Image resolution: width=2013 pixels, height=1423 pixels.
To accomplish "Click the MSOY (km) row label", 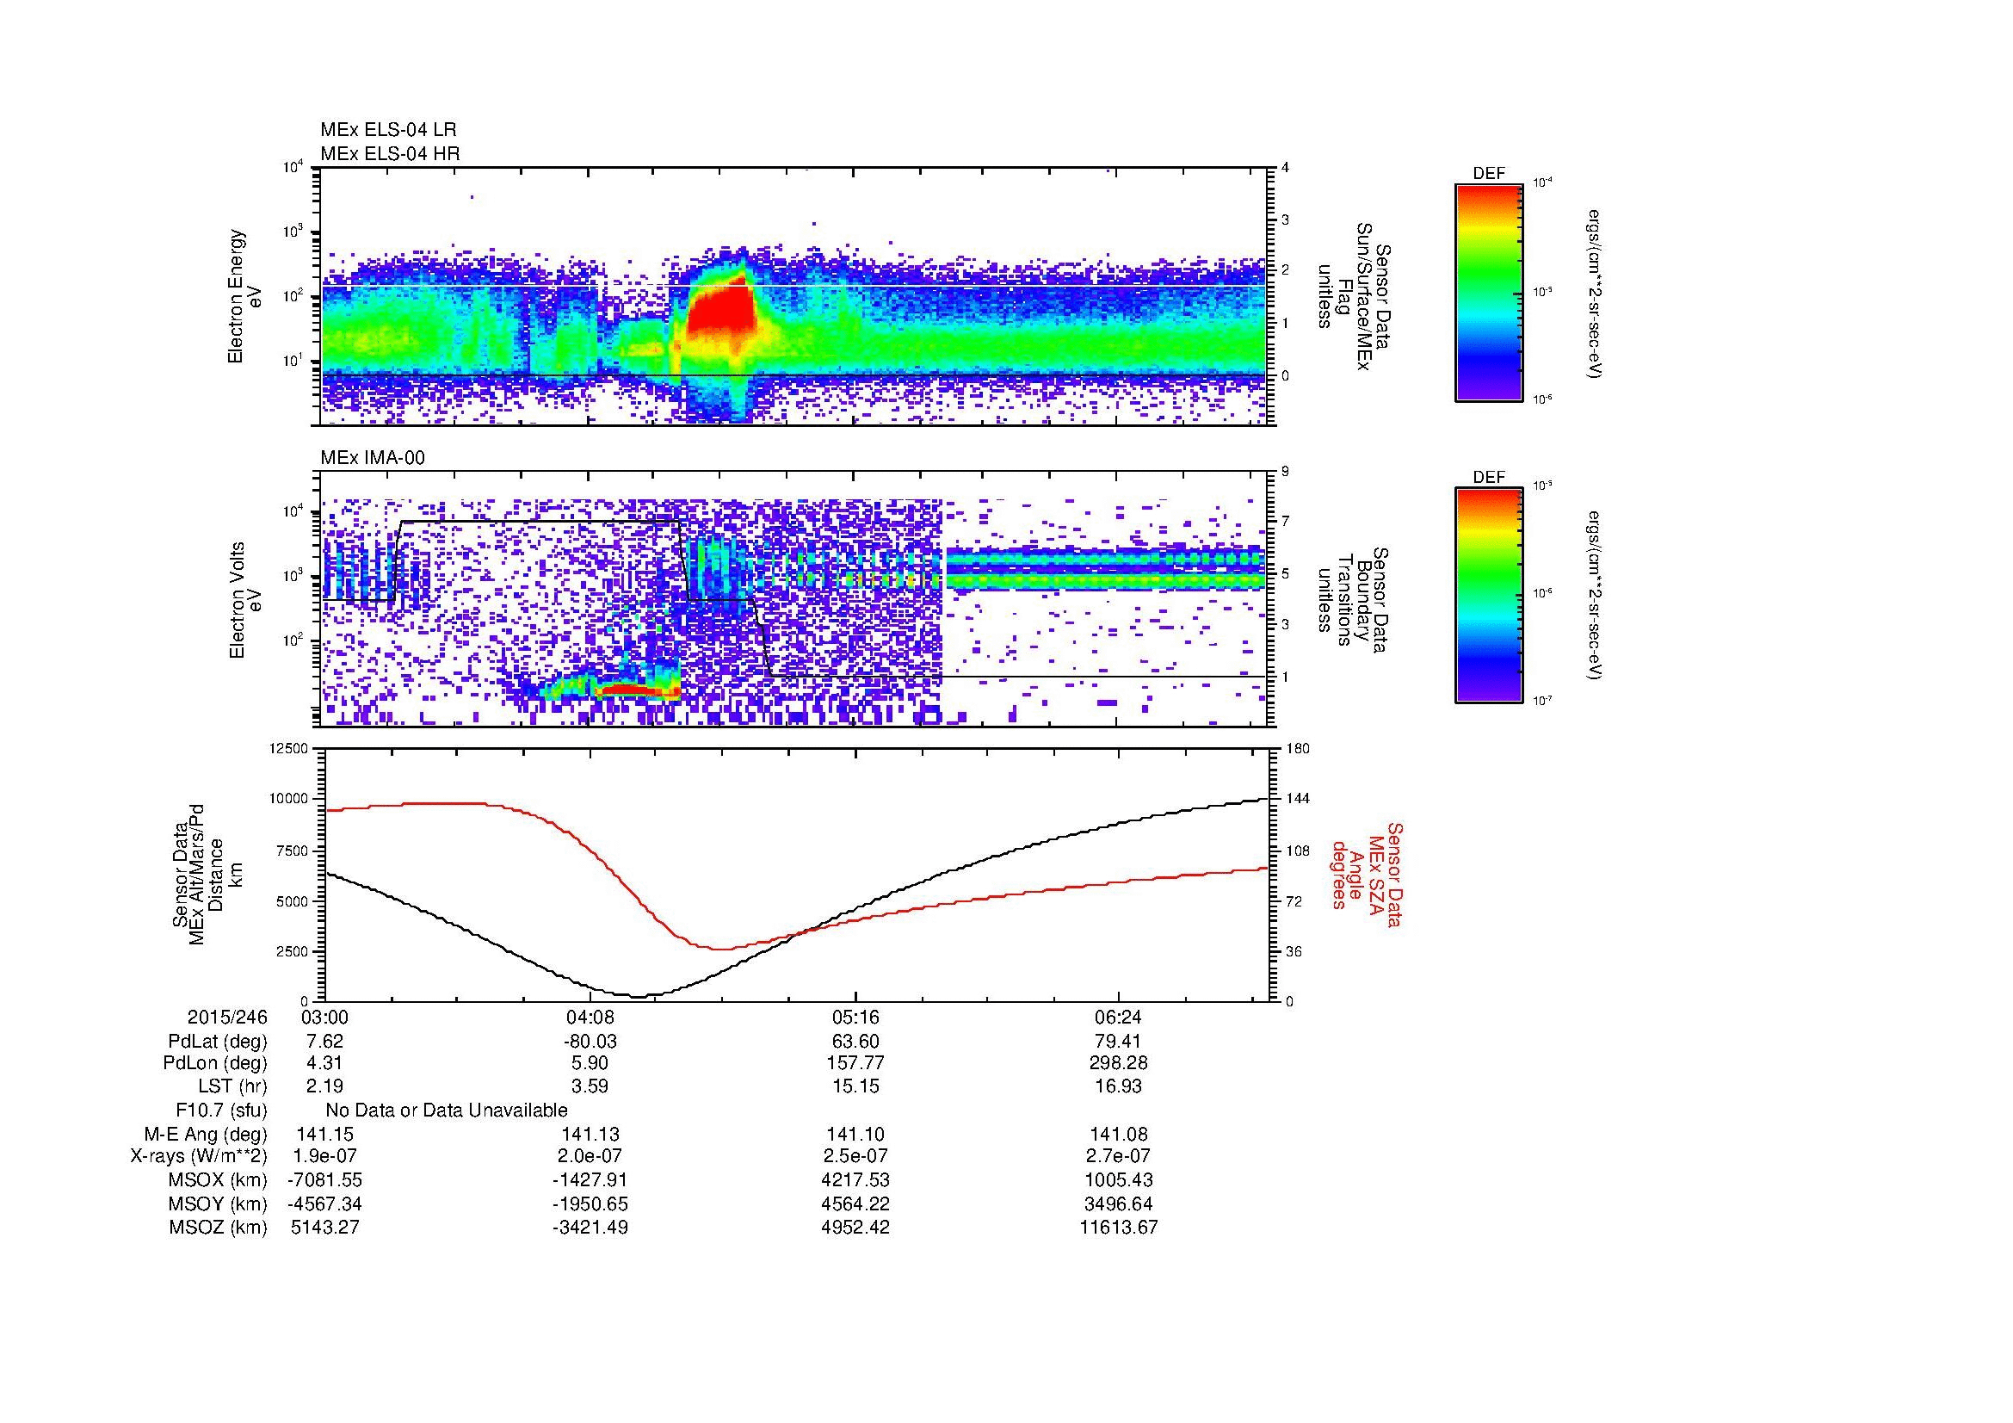I will (218, 1204).
